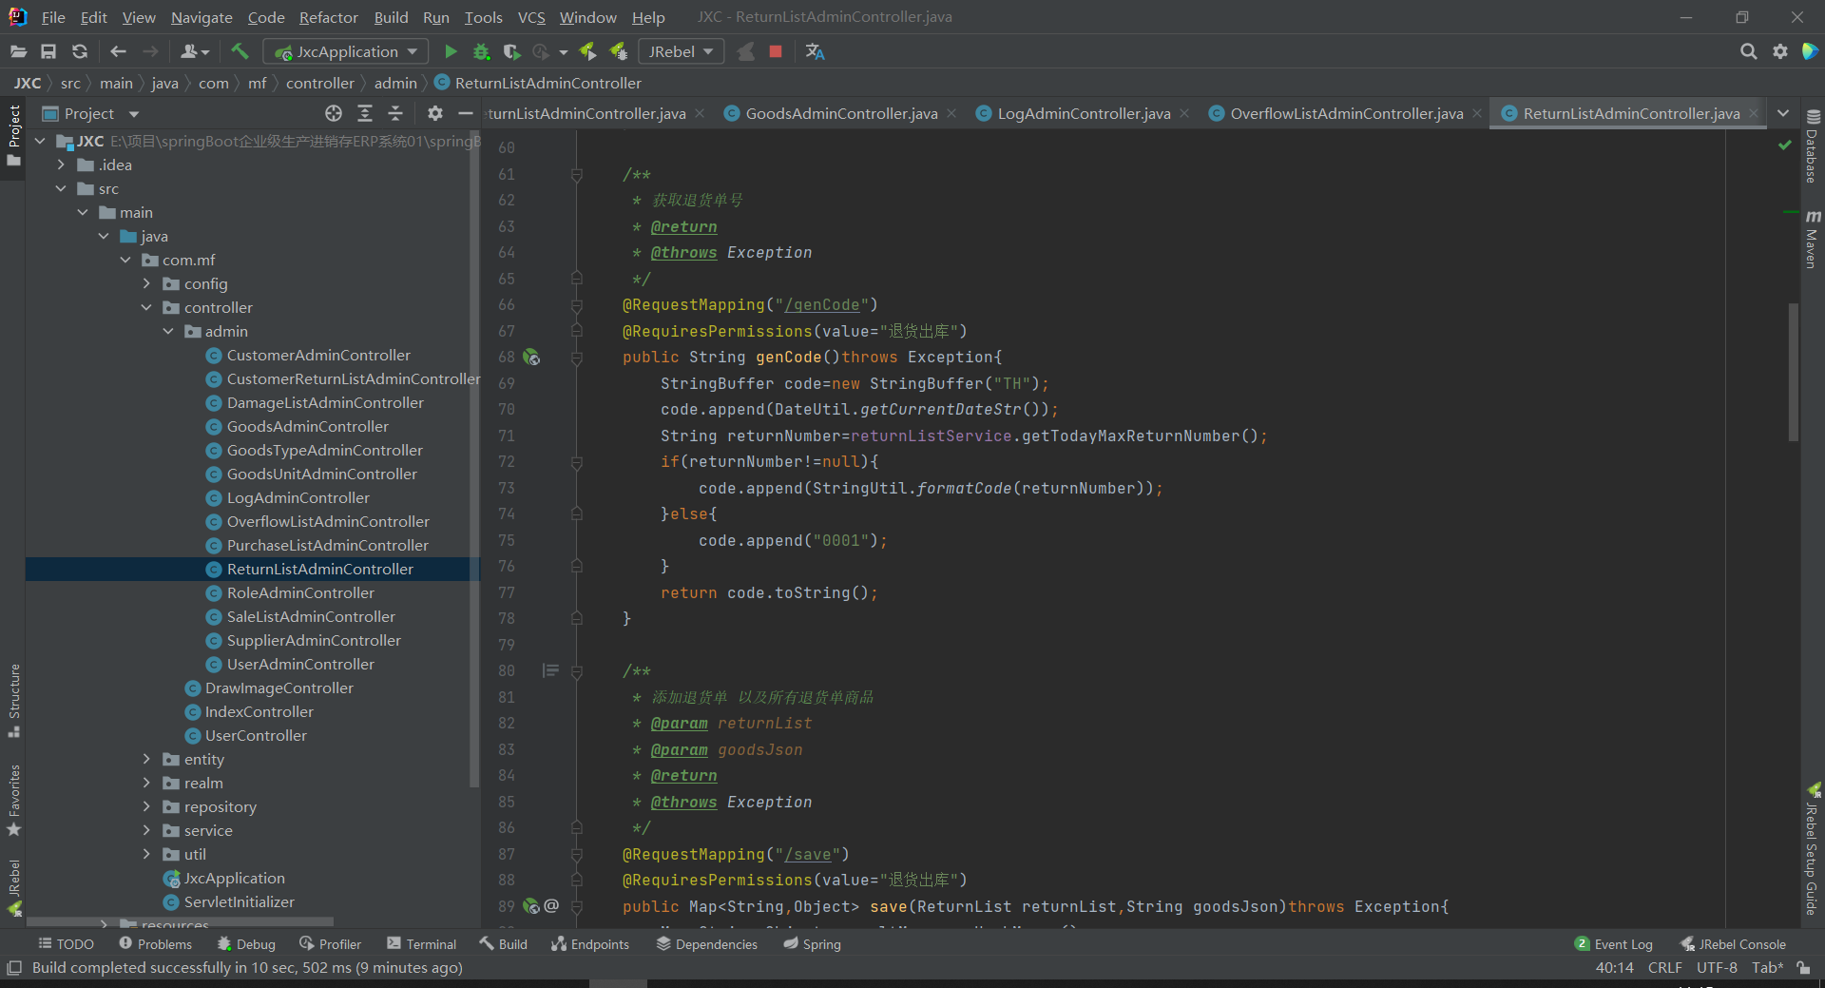
Task: Click the CRLF line separator status item
Action: [x=1665, y=968]
